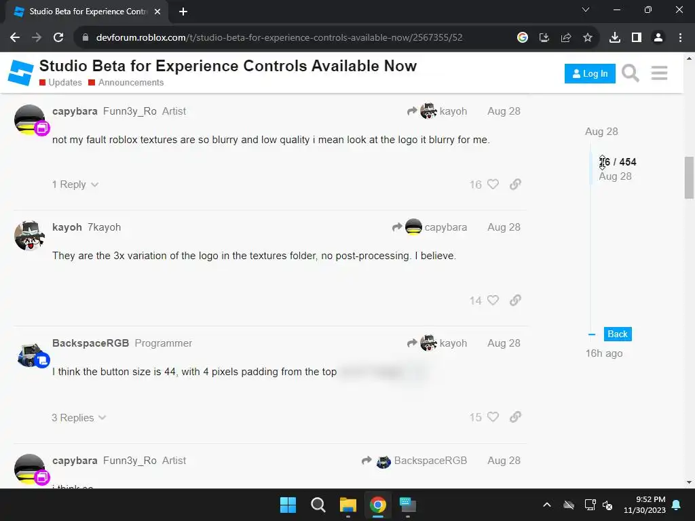Show capybara reply reference on kayoh's post

coord(430,227)
